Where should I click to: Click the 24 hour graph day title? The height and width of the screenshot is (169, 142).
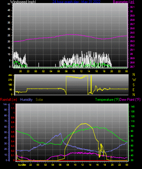click(x=76, y=2)
